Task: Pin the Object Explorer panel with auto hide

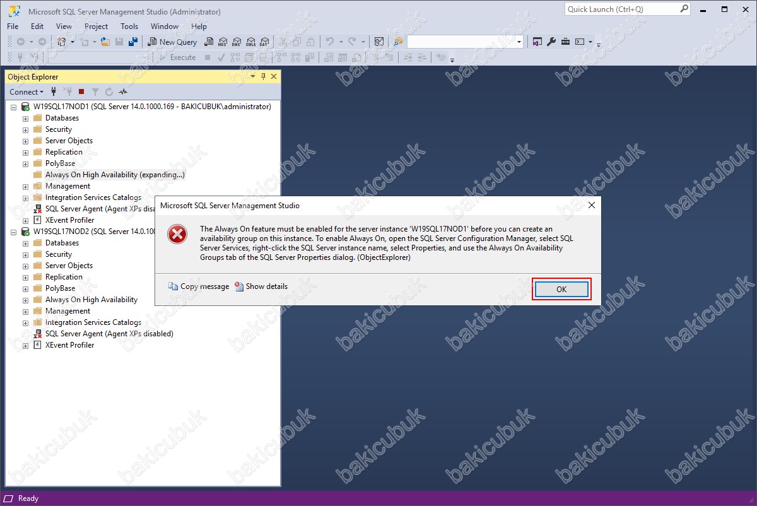Action: [263, 76]
